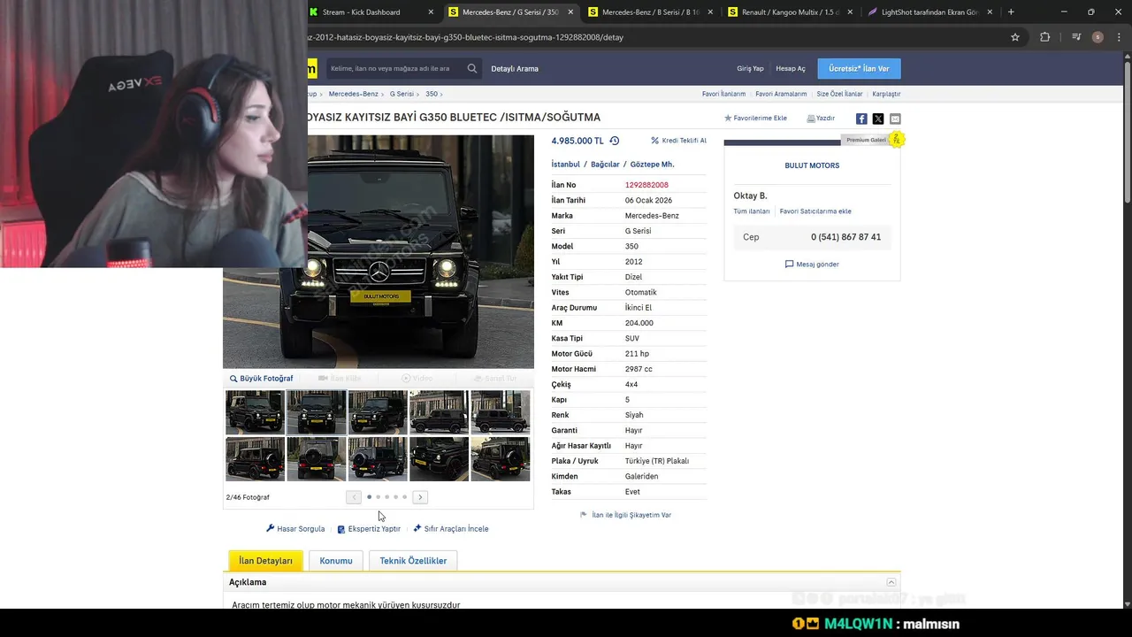Bookmark this page with the Chrome star icon

point(1015,37)
